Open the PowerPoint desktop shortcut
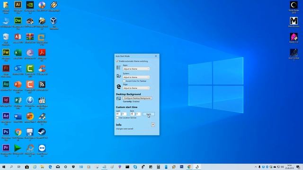303x170 pixels. point(18,84)
